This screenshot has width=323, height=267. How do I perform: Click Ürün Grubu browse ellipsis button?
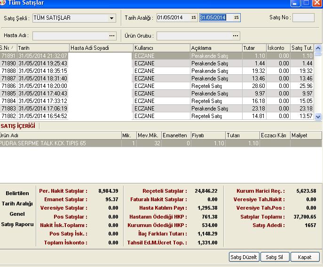(235, 36)
